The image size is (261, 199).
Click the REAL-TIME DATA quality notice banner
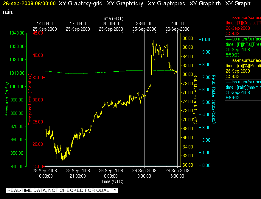pyautogui.click(x=62, y=190)
